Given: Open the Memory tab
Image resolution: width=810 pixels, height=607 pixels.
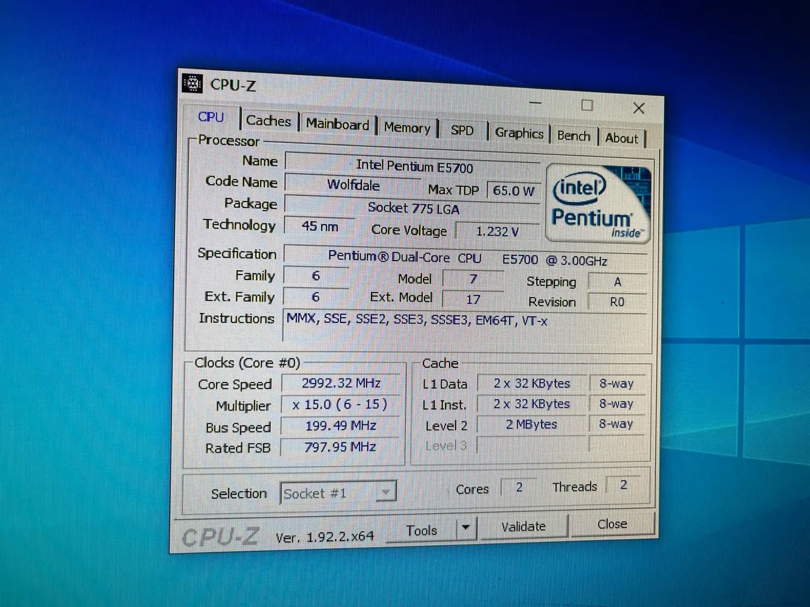Looking at the screenshot, I should click(x=407, y=128).
